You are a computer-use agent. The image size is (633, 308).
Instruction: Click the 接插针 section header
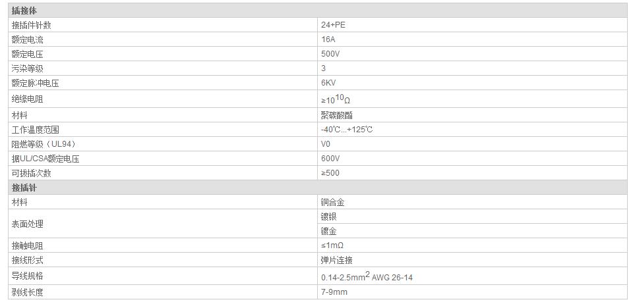pyautogui.click(x=24, y=188)
